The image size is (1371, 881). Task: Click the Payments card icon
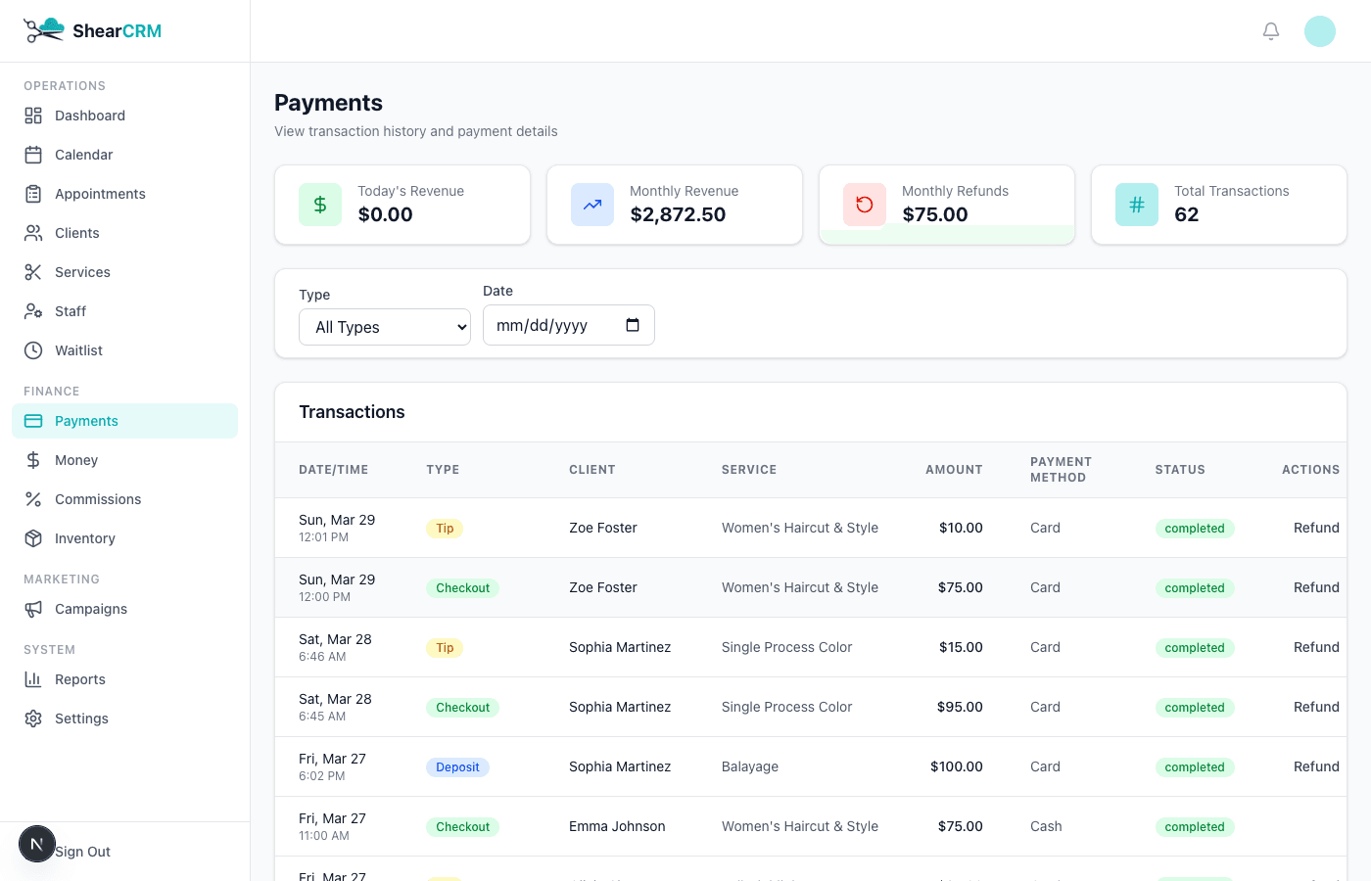point(33,421)
